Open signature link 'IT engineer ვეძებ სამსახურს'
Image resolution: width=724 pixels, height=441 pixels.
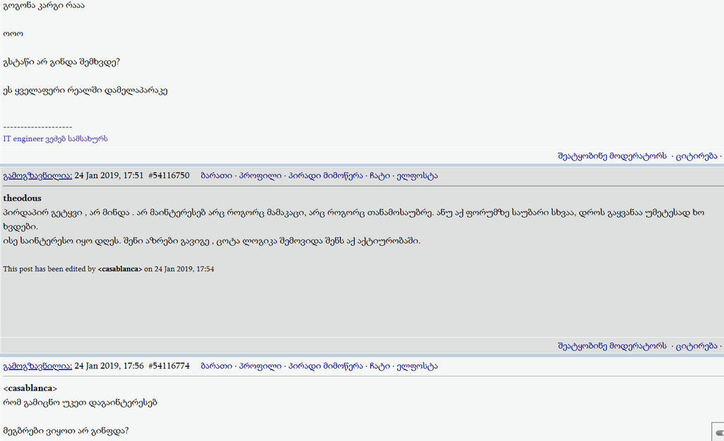(55, 139)
